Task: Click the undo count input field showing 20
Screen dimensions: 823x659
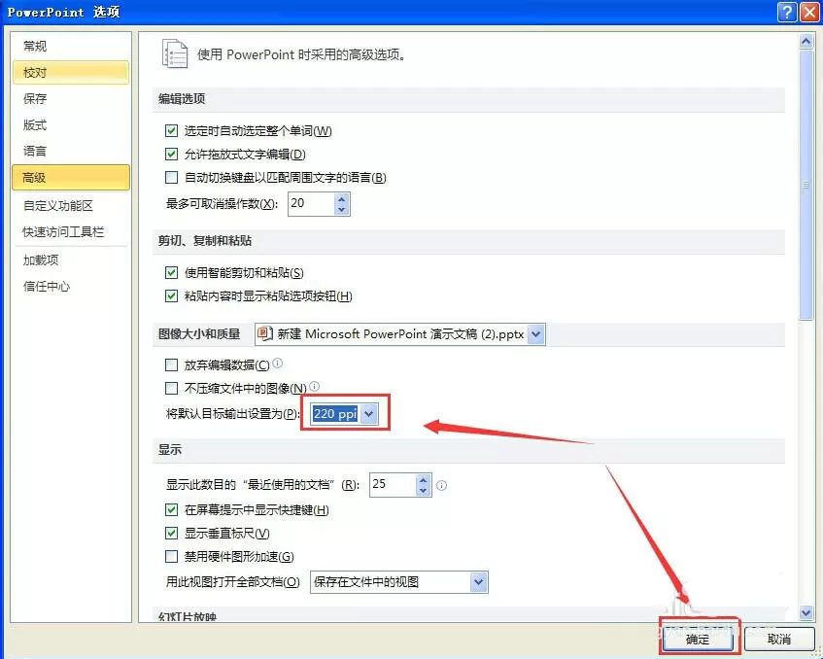Action: (311, 204)
